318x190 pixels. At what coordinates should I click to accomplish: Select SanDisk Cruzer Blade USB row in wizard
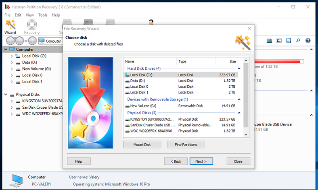click(x=181, y=125)
